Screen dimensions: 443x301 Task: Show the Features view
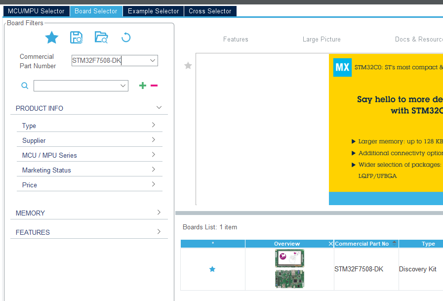pyautogui.click(x=236, y=39)
